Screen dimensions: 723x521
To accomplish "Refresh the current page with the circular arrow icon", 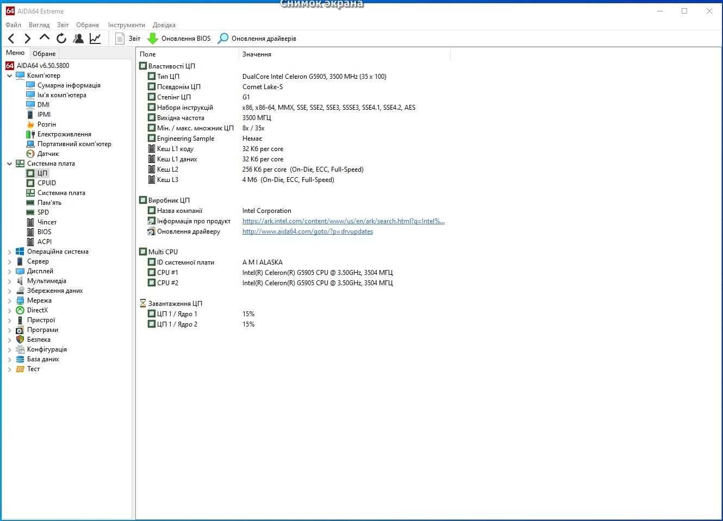I will coord(61,39).
